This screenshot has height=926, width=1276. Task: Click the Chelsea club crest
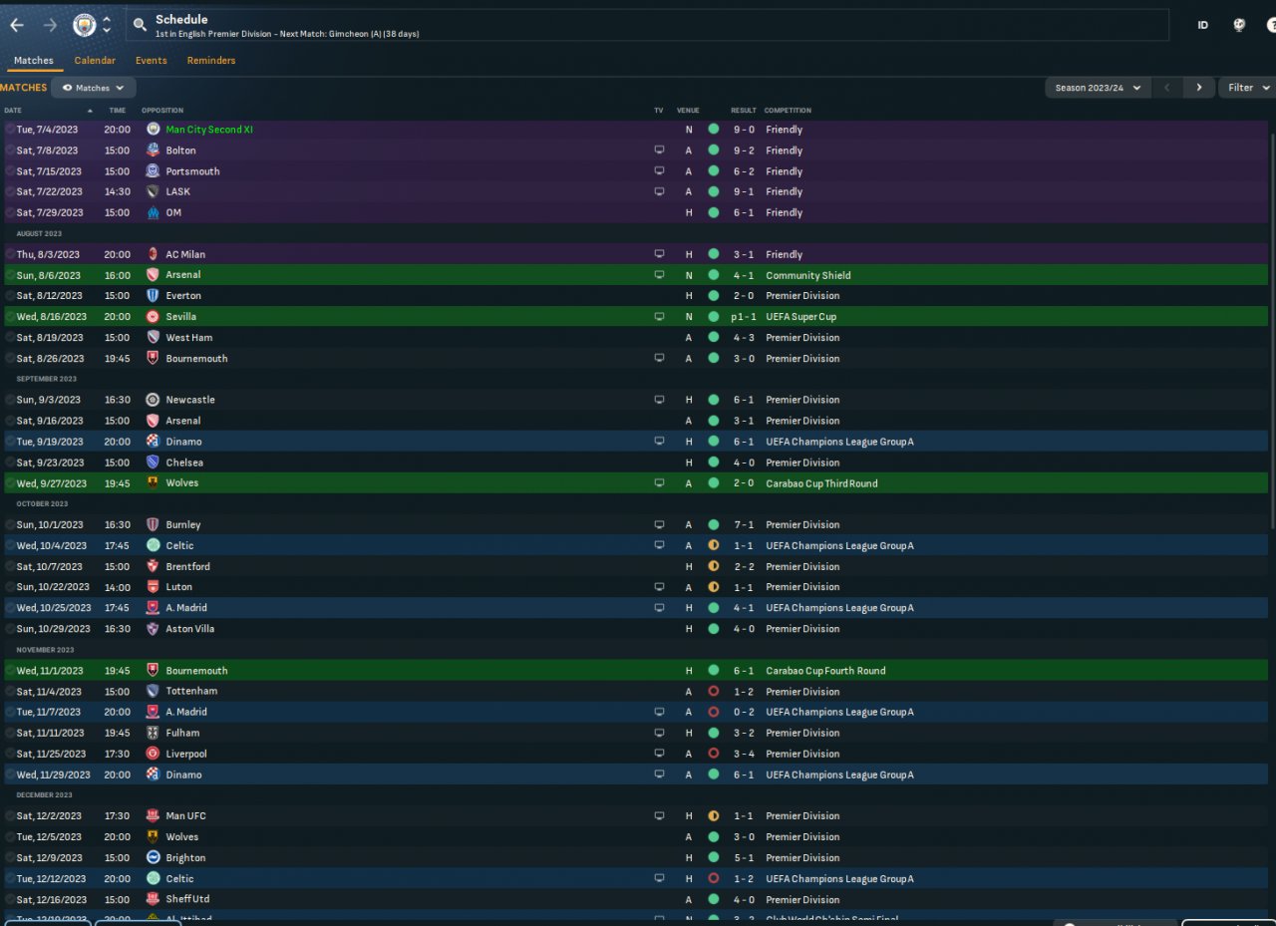pos(153,463)
